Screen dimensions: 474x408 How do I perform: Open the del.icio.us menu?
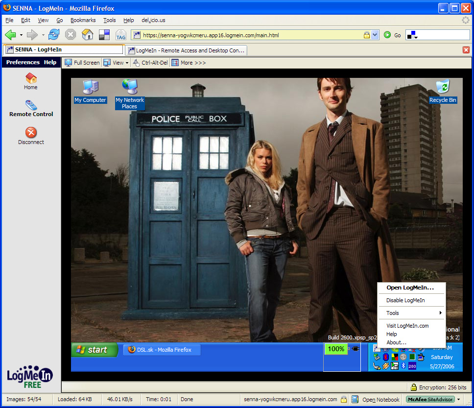153,20
